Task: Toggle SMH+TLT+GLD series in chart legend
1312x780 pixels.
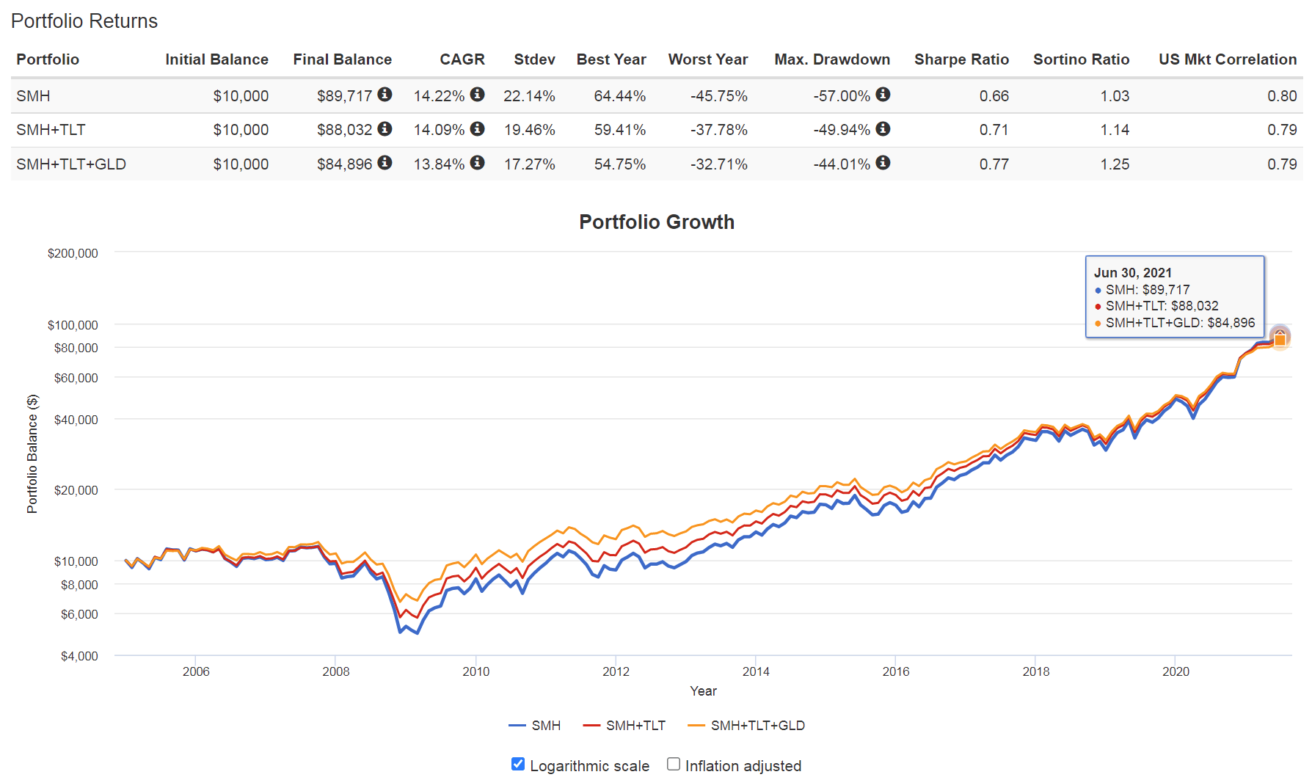Action: [746, 726]
